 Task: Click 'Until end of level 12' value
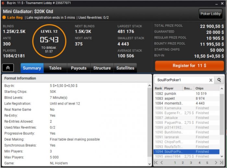coord(65,104)
